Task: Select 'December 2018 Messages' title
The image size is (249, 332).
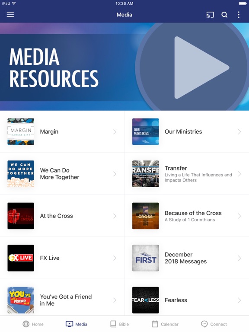Action: [186, 258]
